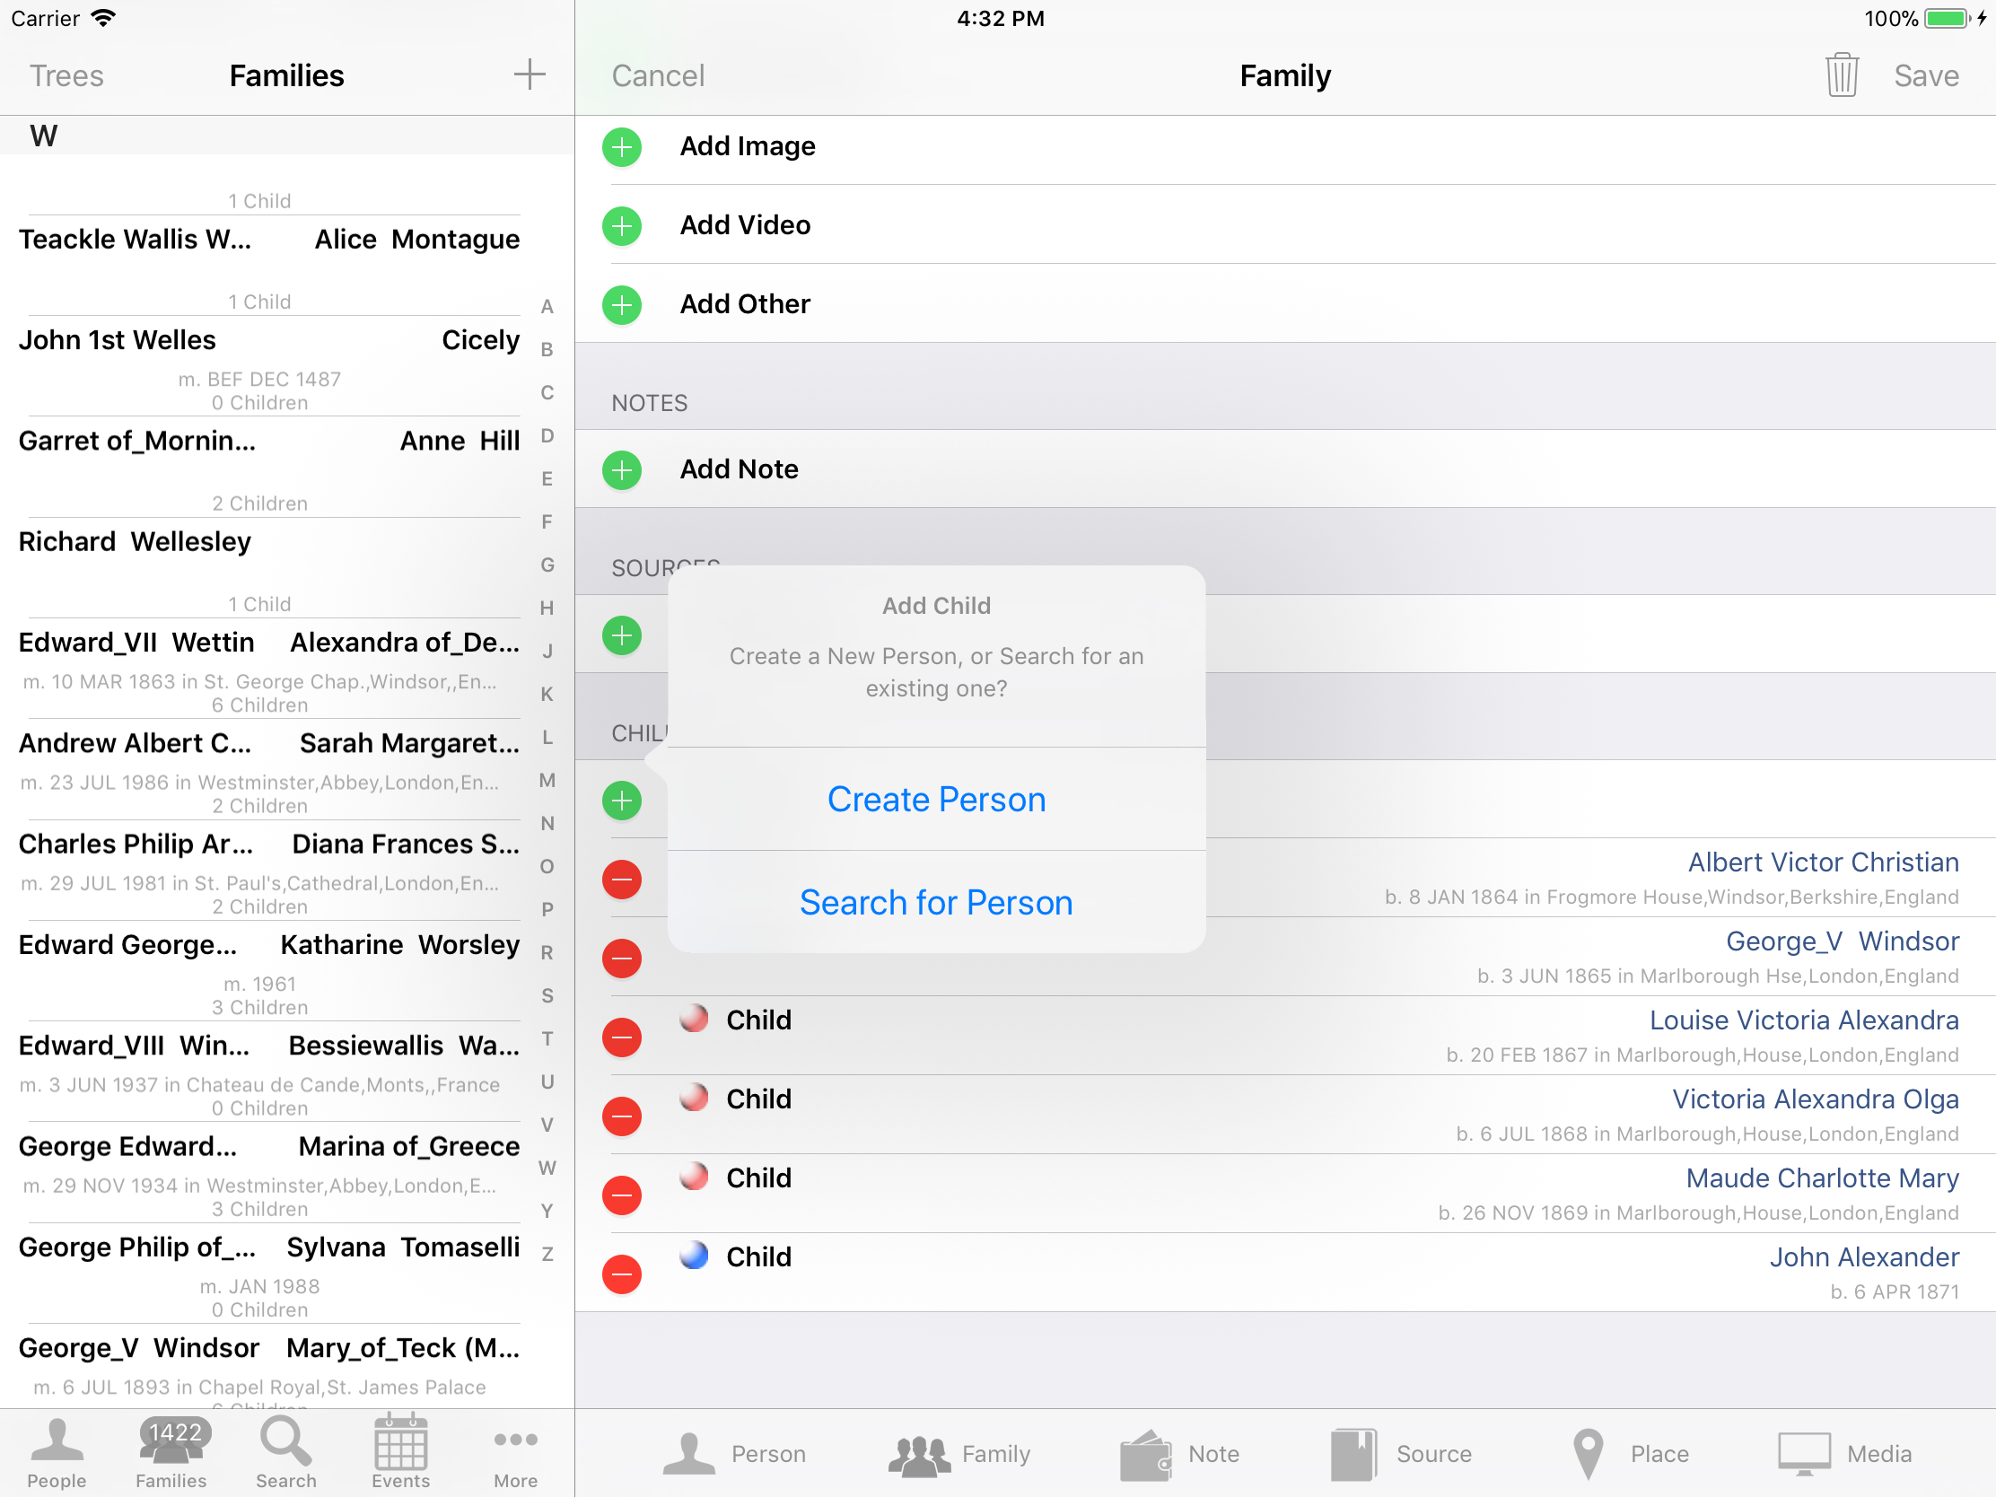The width and height of the screenshot is (1996, 1497).
Task: Choose Create Person in Add Child popup
Action: coord(936,800)
